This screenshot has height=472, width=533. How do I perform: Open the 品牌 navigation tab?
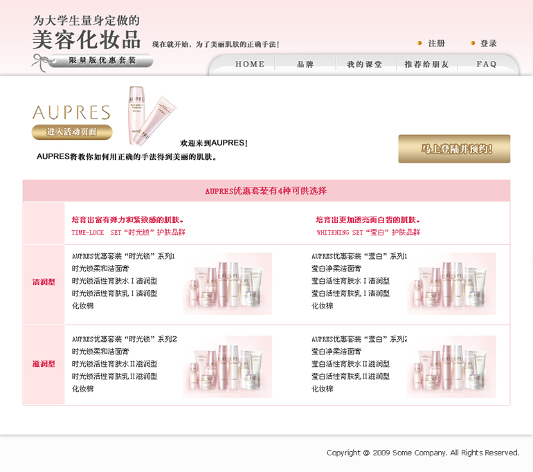tap(305, 64)
